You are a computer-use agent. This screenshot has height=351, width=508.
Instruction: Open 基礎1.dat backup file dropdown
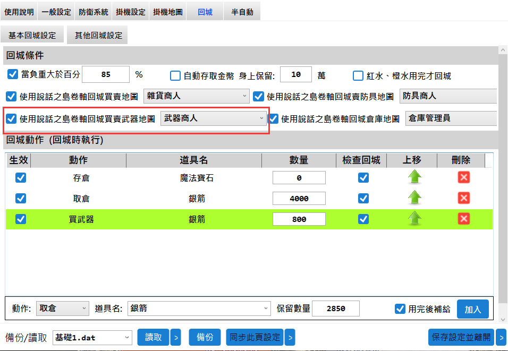pos(92,337)
